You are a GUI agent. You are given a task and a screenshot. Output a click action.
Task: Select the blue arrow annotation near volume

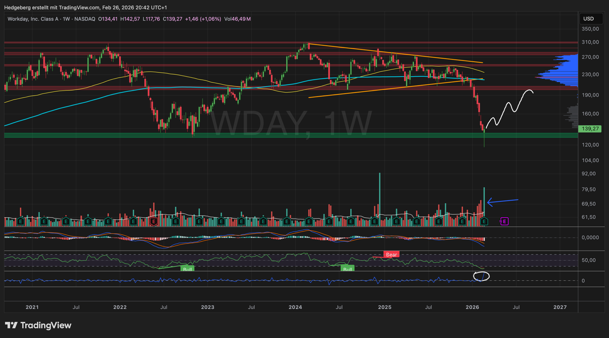coord(502,201)
